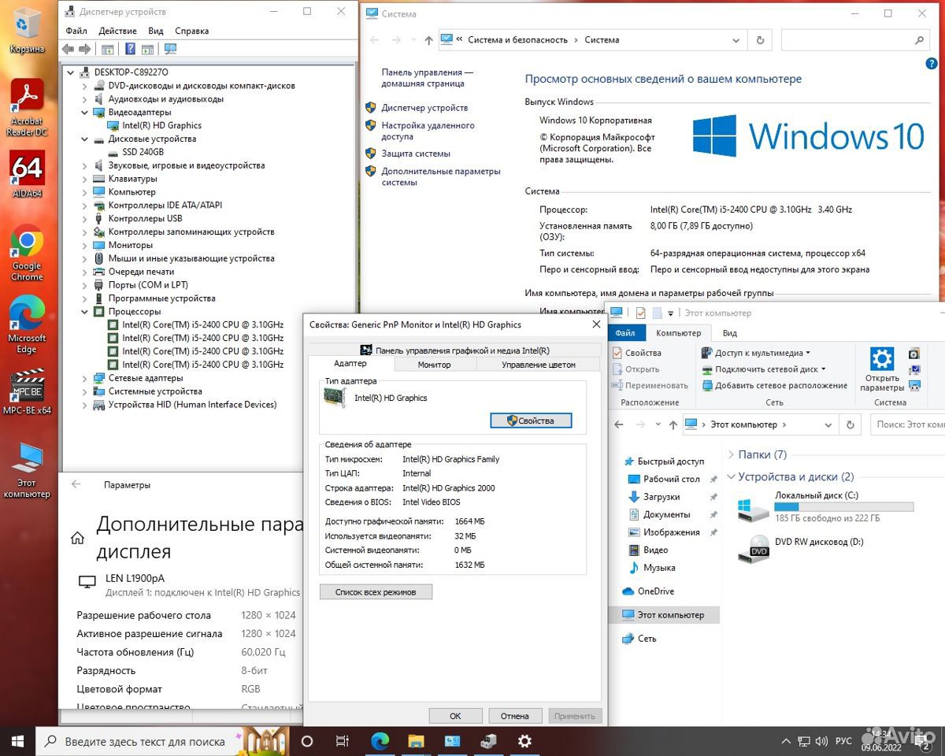Click refresh button in Explorer address bar

pyautogui.click(x=850, y=424)
